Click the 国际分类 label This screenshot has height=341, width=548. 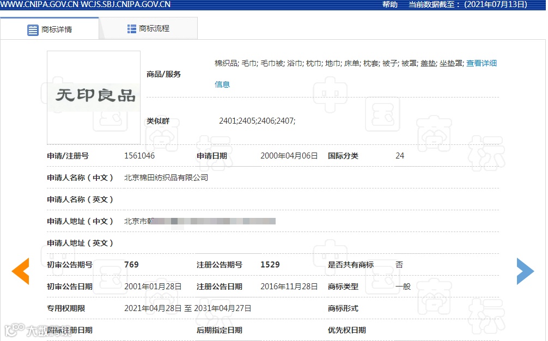coord(343,156)
